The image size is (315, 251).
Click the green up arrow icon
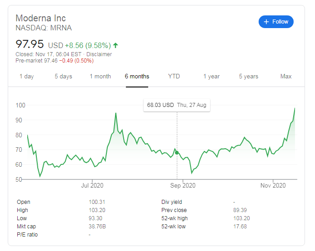(x=115, y=45)
